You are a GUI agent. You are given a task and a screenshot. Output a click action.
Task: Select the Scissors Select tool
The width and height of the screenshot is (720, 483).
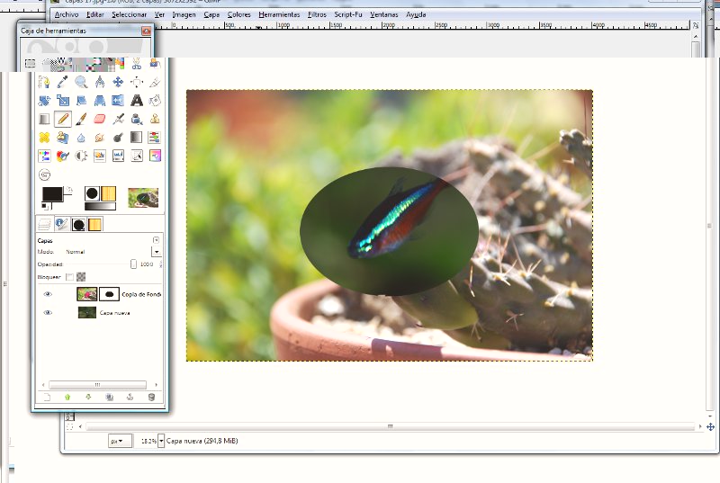(137, 63)
